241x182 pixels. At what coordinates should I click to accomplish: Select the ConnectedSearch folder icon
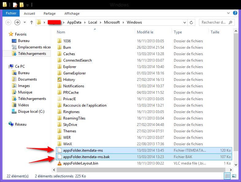click(59, 60)
